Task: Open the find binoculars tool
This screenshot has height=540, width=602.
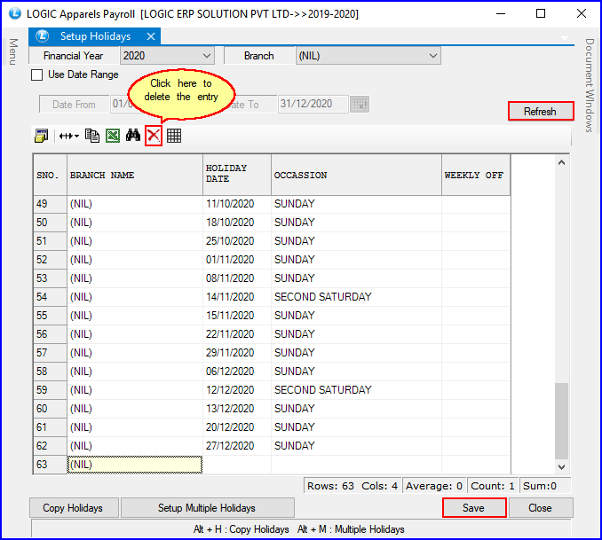Action: (x=133, y=136)
